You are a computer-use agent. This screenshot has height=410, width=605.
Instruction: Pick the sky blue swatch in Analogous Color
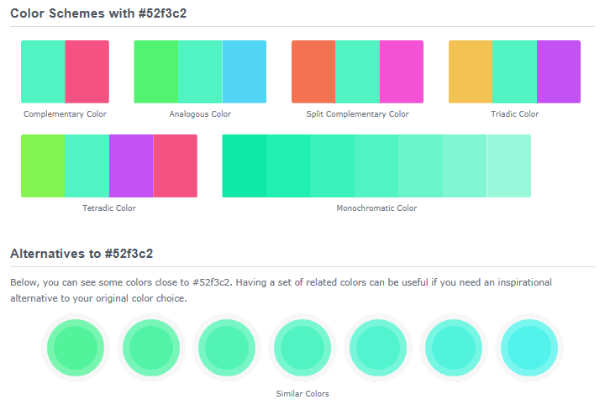click(x=245, y=71)
